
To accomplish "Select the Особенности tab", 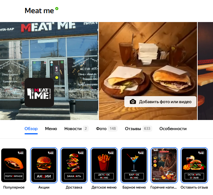I will [x=173, y=129].
